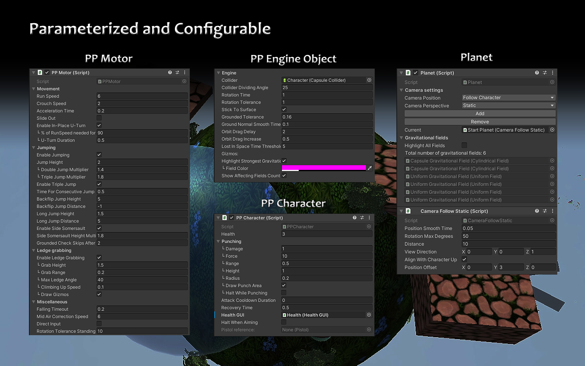Toggle Stick To Surface checkbox
Image resolution: width=585 pixels, height=366 pixels.
284,109
